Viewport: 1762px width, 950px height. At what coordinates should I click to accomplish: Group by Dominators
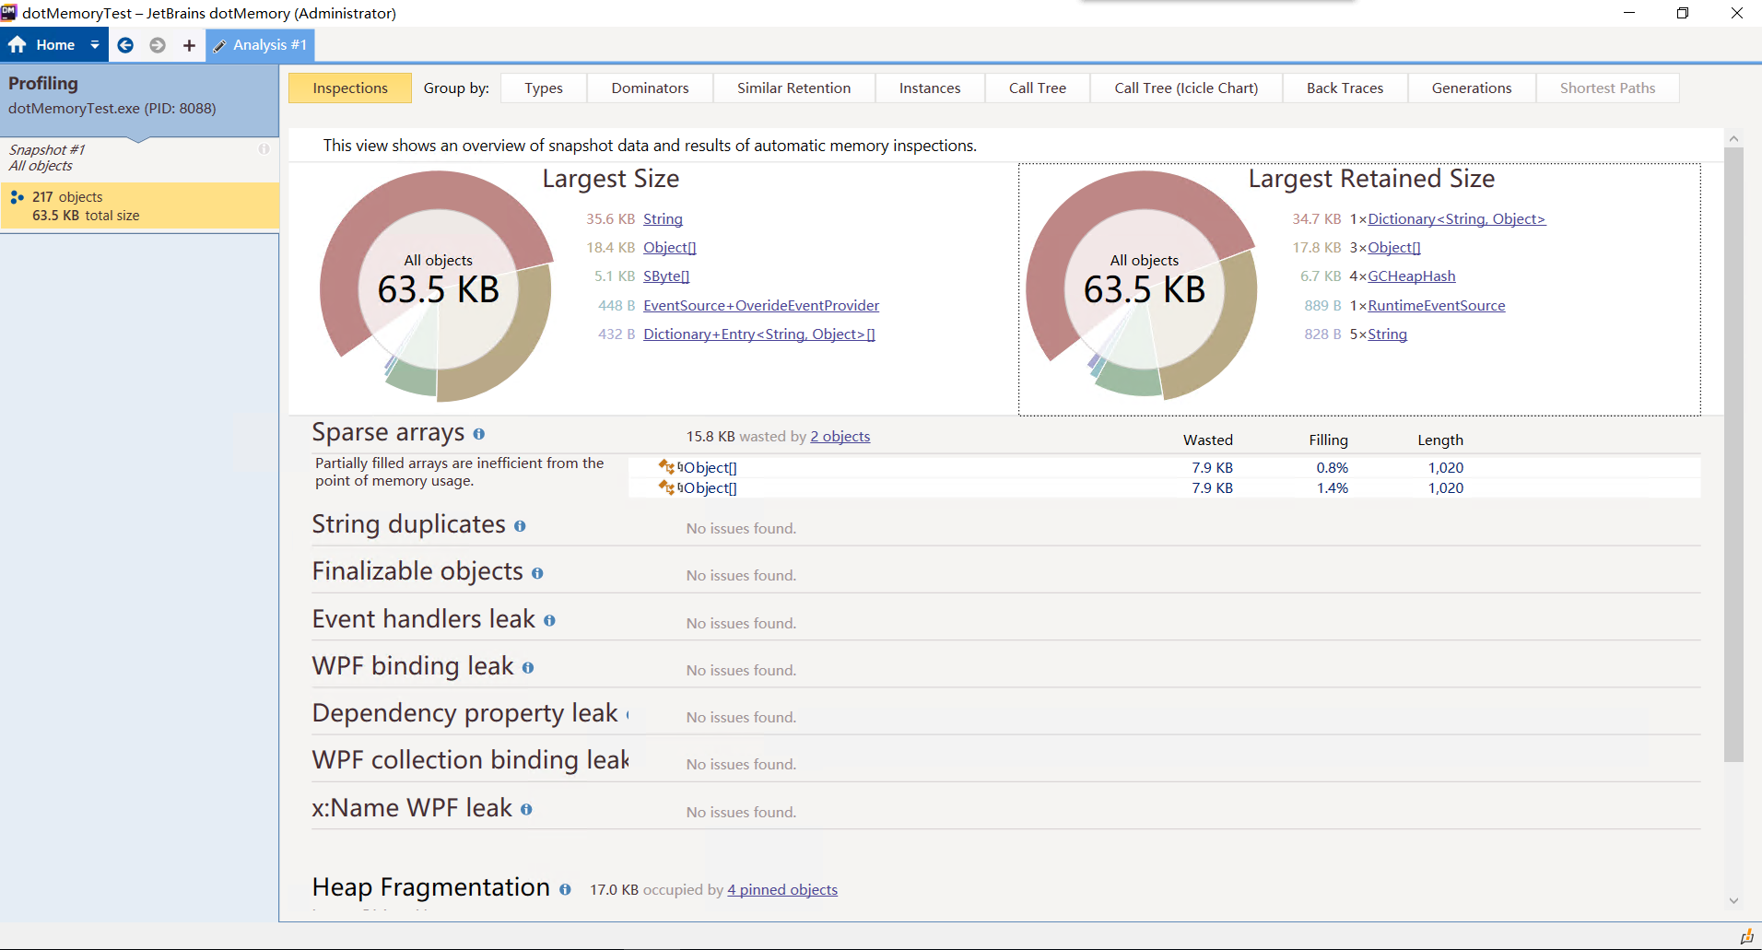coord(650,88)
